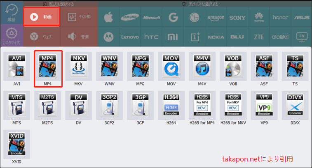Screen dimensions: 312x168
Task: Select Apple device brand
Action: [108, 17]
